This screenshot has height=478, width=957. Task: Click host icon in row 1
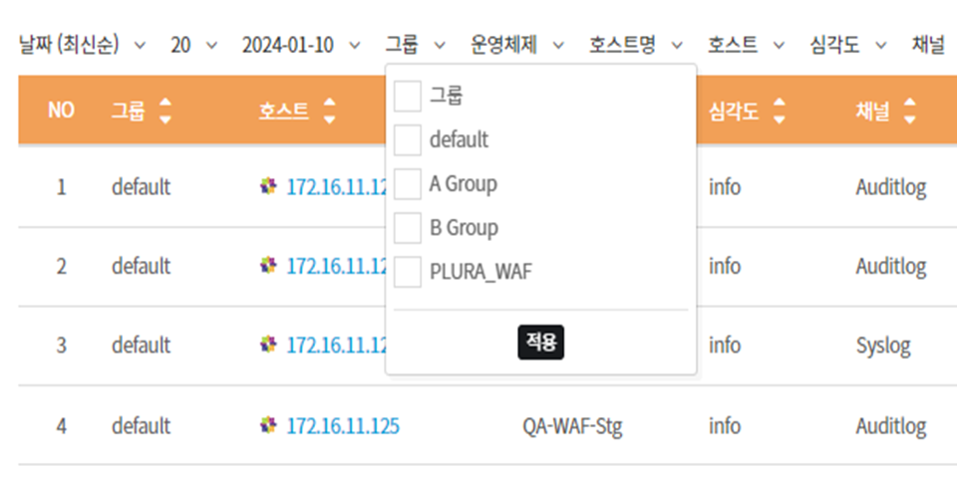click(x=267, y=186)
